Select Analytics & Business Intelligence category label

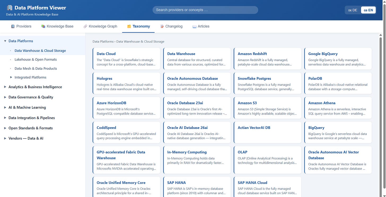(35, 87)
